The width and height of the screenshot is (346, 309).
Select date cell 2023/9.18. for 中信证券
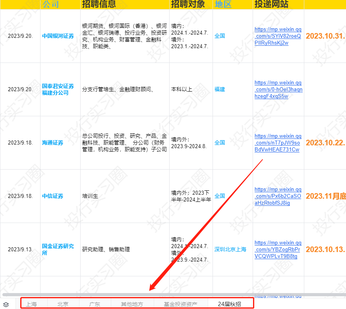20,196
